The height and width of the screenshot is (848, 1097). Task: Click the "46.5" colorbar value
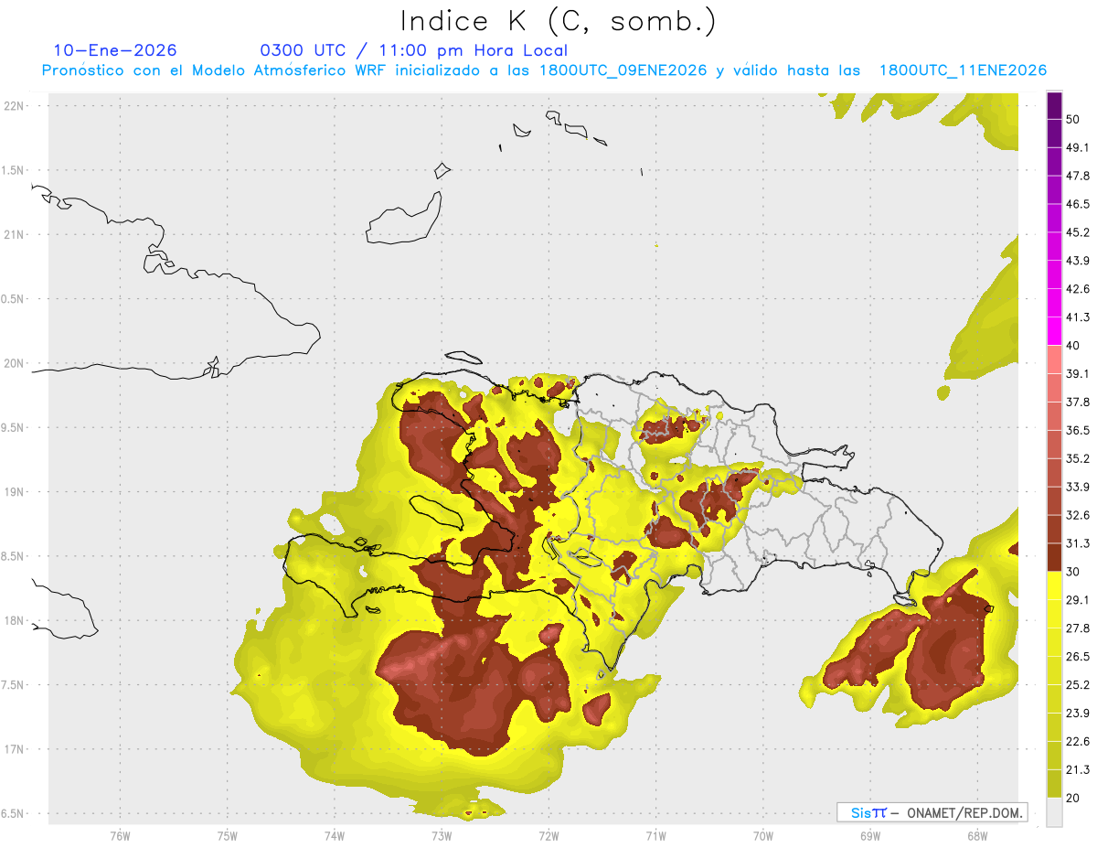(x=1078, y=204)
